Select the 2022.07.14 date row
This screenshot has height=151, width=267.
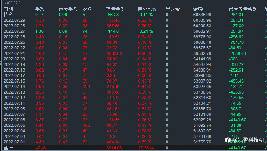point(14,87)
